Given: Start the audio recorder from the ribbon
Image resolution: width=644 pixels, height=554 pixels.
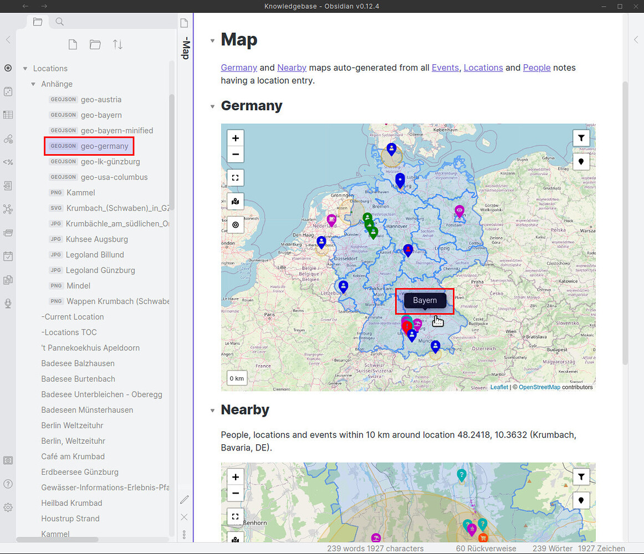Looking at the screenshot, I should pyautogui.click(x=8, y=303).
